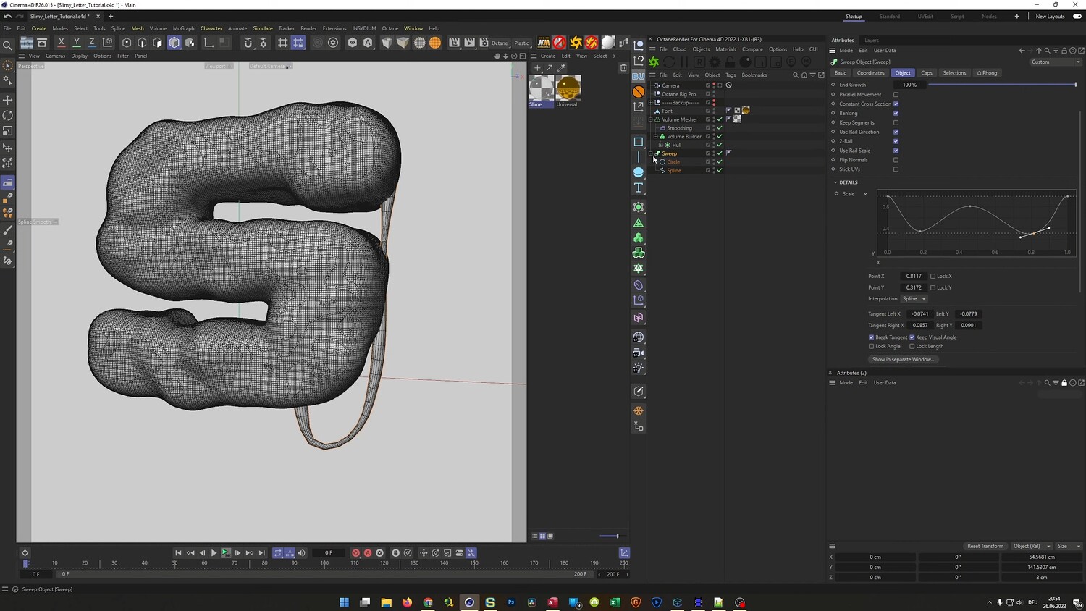Adjust the End Growth slider
The width and height of the screenshot is (1086, 611).
coord(1002,85)
